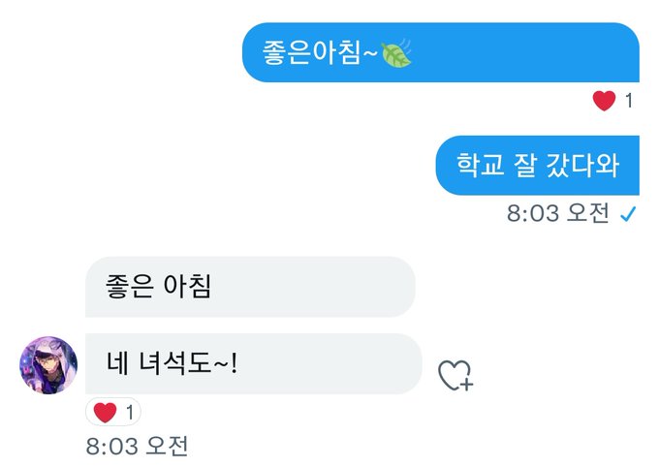Click the red heart under "좋은아침~" message

604,101
